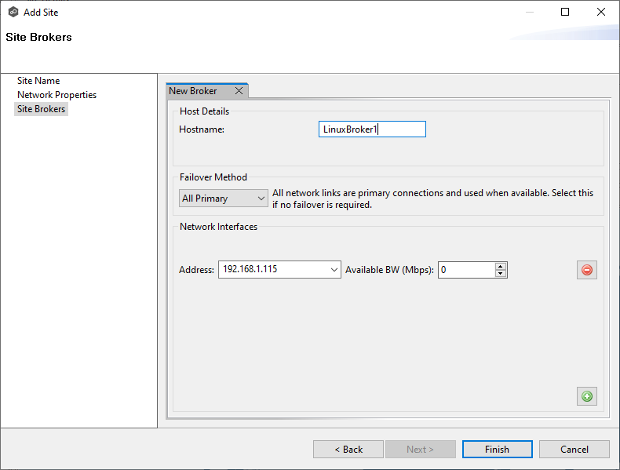Decrease Available BW with down arrow

click(x=501, y=274)
